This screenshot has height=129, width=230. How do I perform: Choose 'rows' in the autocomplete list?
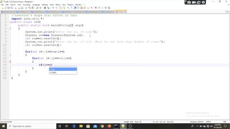click(x=63, y=72)
